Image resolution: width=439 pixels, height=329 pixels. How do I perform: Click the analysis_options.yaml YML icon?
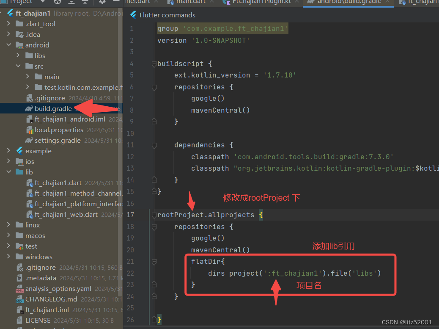click(x=19, y=289)
